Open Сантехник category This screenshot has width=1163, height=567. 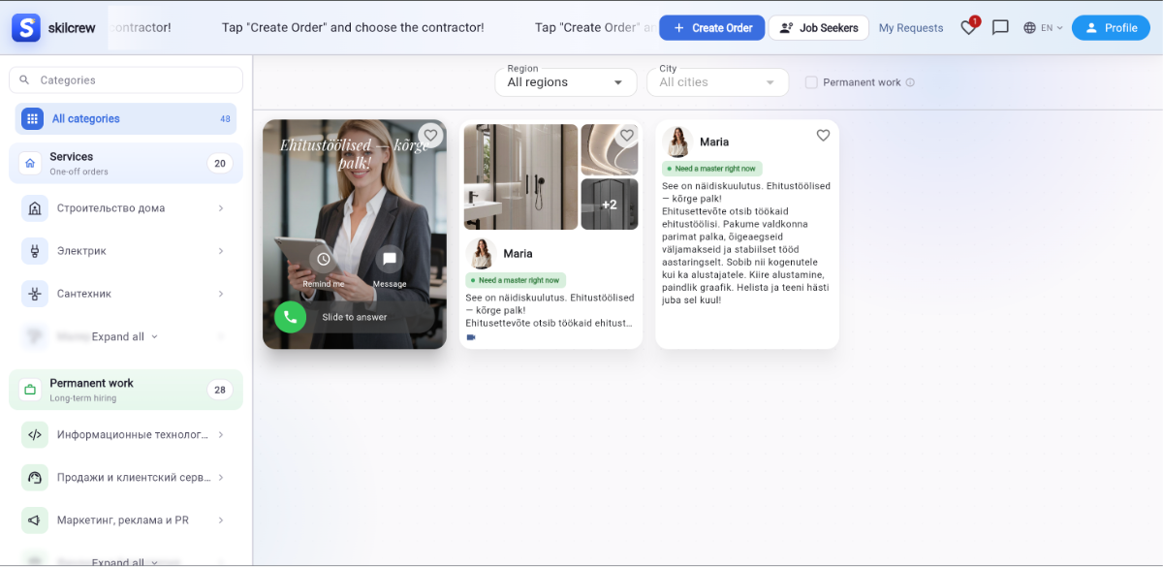pyautogui.click(x=126, y=294)
